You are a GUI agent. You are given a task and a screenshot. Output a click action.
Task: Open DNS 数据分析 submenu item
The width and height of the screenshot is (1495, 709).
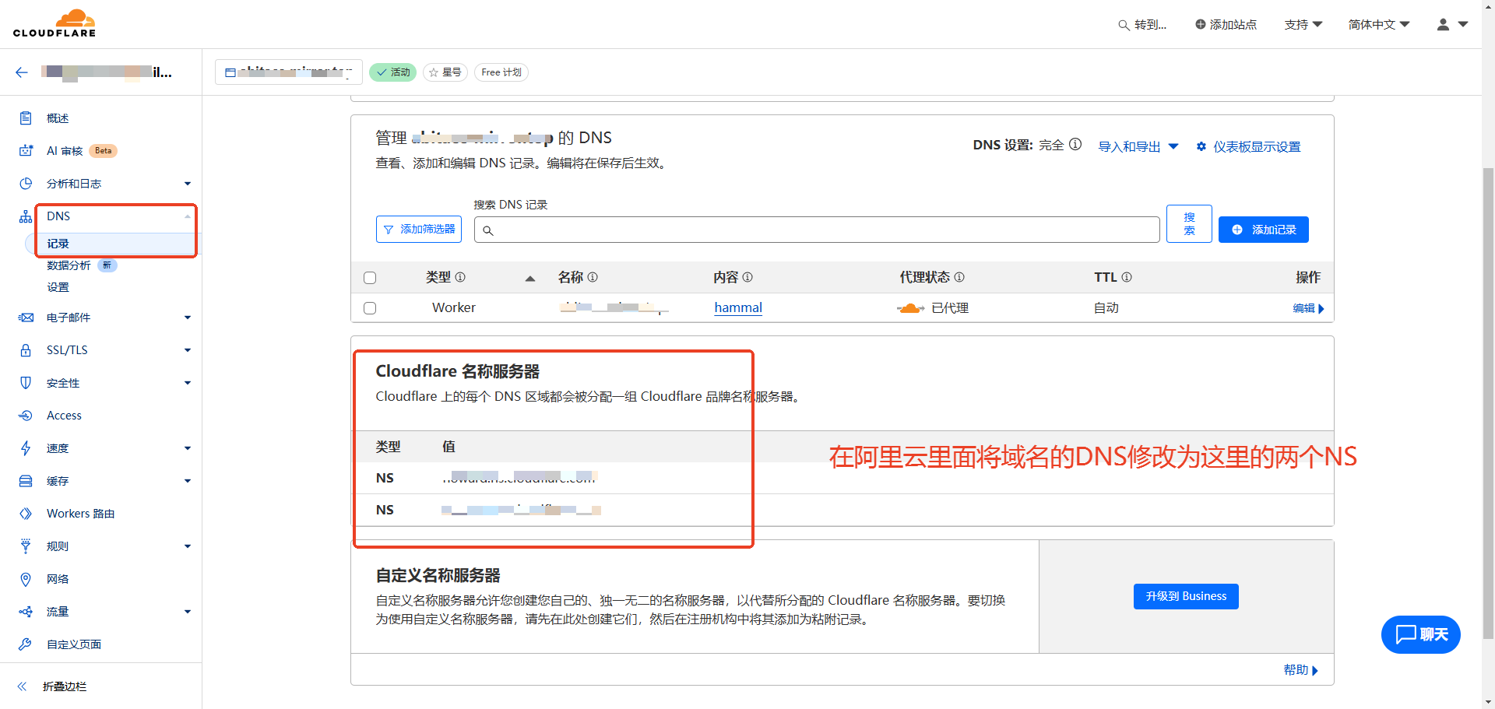pos(69,265)
